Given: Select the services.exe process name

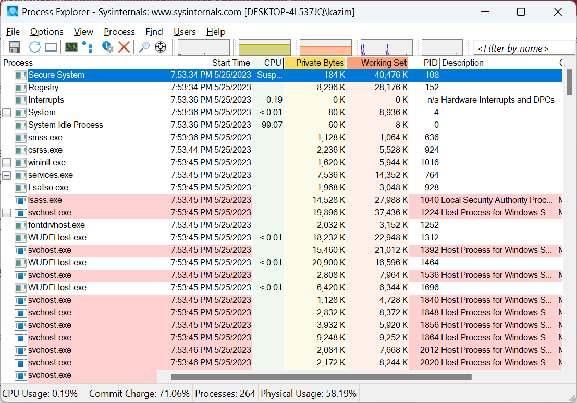Looking at the screenshot, I should 51,175.
